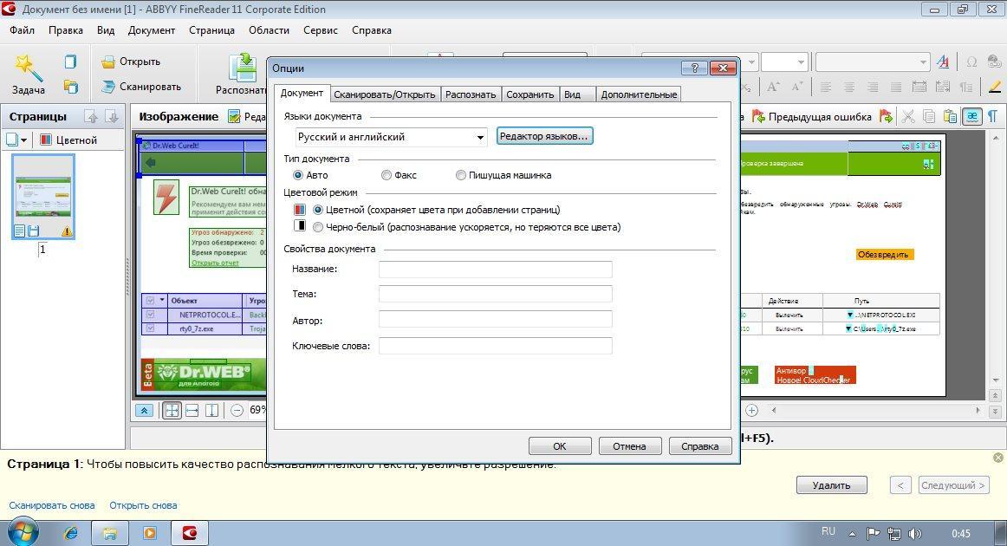
Task: Click the zoom in plus icon below text pane
Action: [x=751, y=410]
